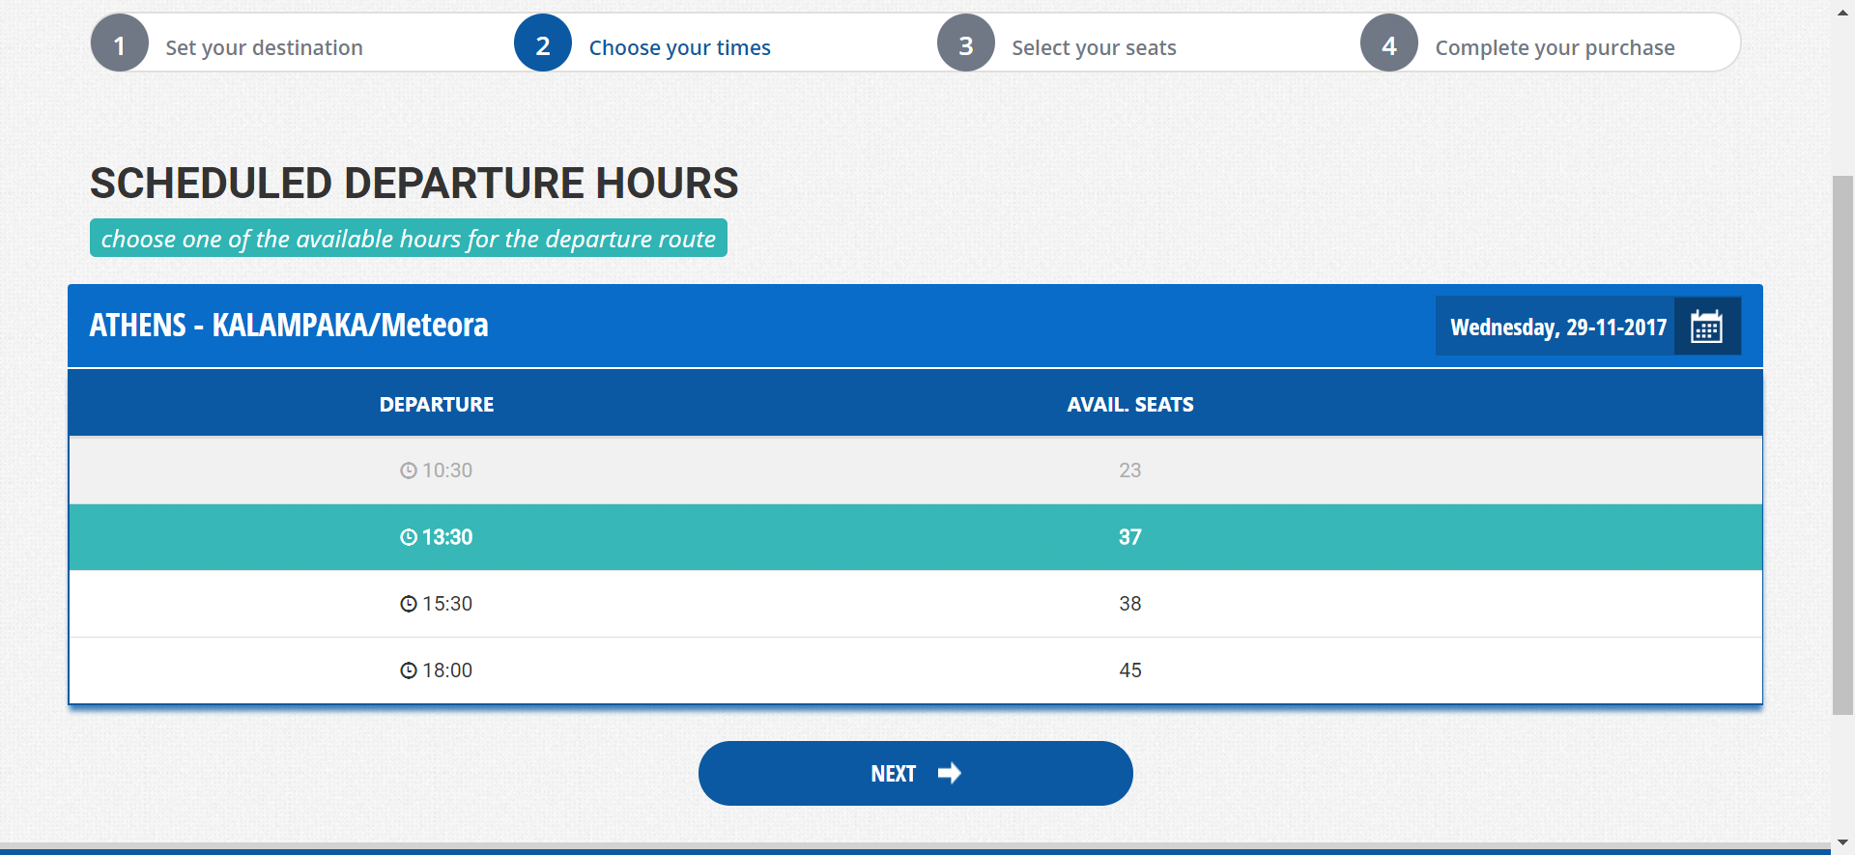Click the clock icon beside 10:30
The image size is (1855, 855).
point(409,470)
